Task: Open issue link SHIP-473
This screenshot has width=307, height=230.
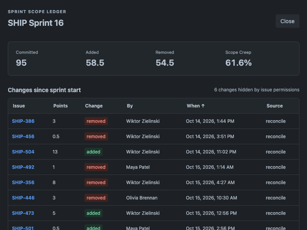Action: pos(23,213)
